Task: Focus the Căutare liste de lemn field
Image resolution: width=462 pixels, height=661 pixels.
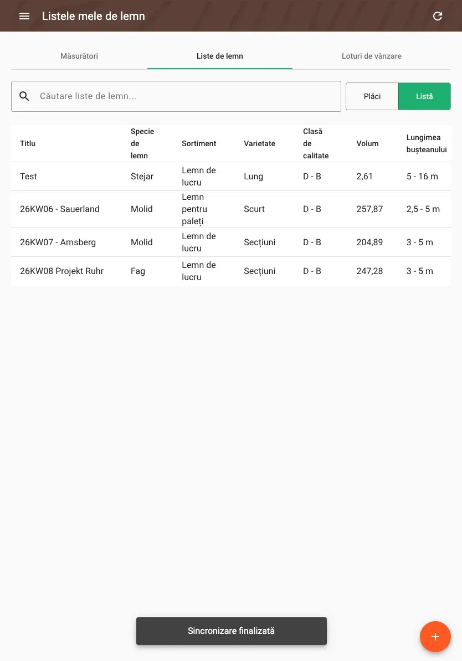Action: point(176,96)
